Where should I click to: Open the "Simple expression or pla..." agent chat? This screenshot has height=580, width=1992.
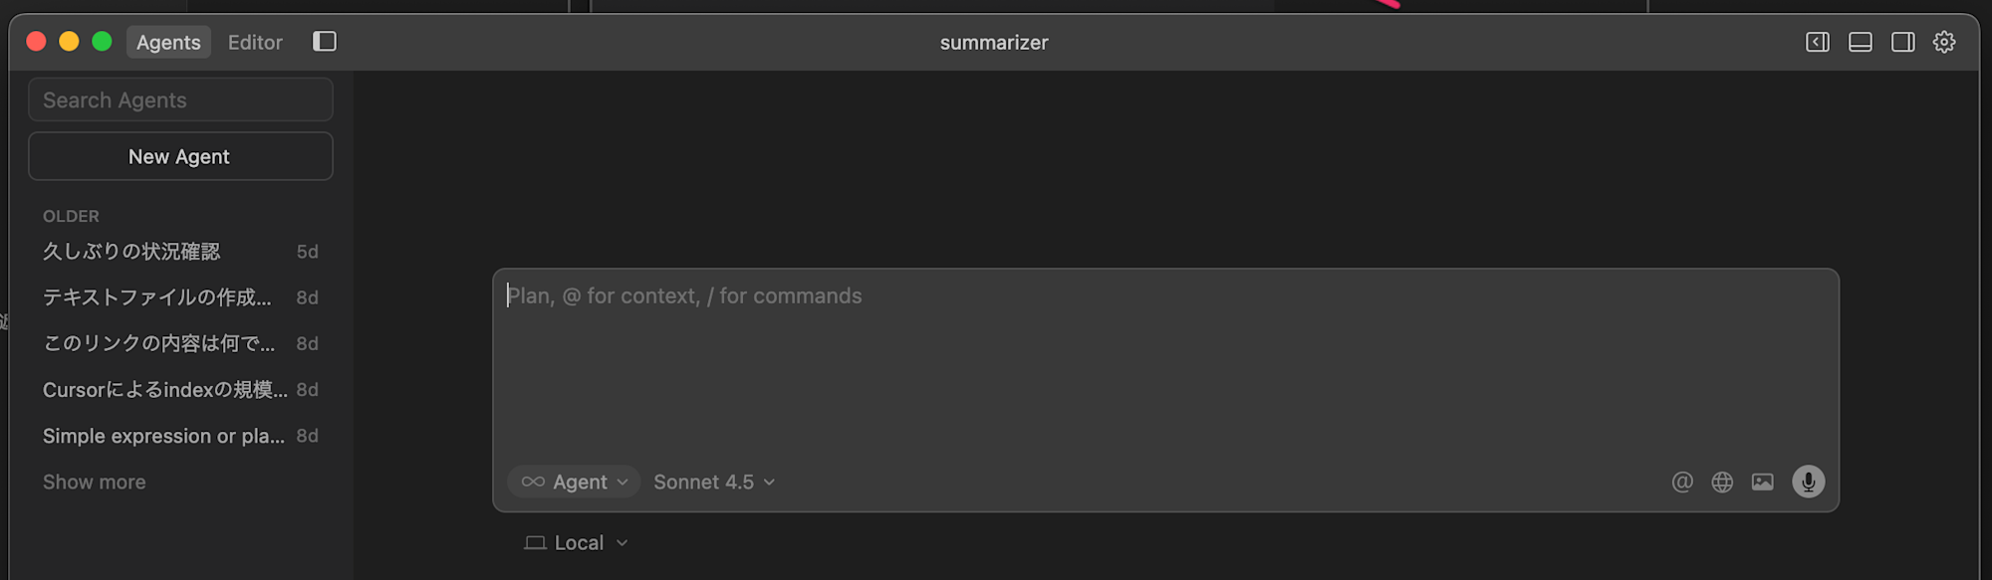pyautogui.click(x=164, y=437)
